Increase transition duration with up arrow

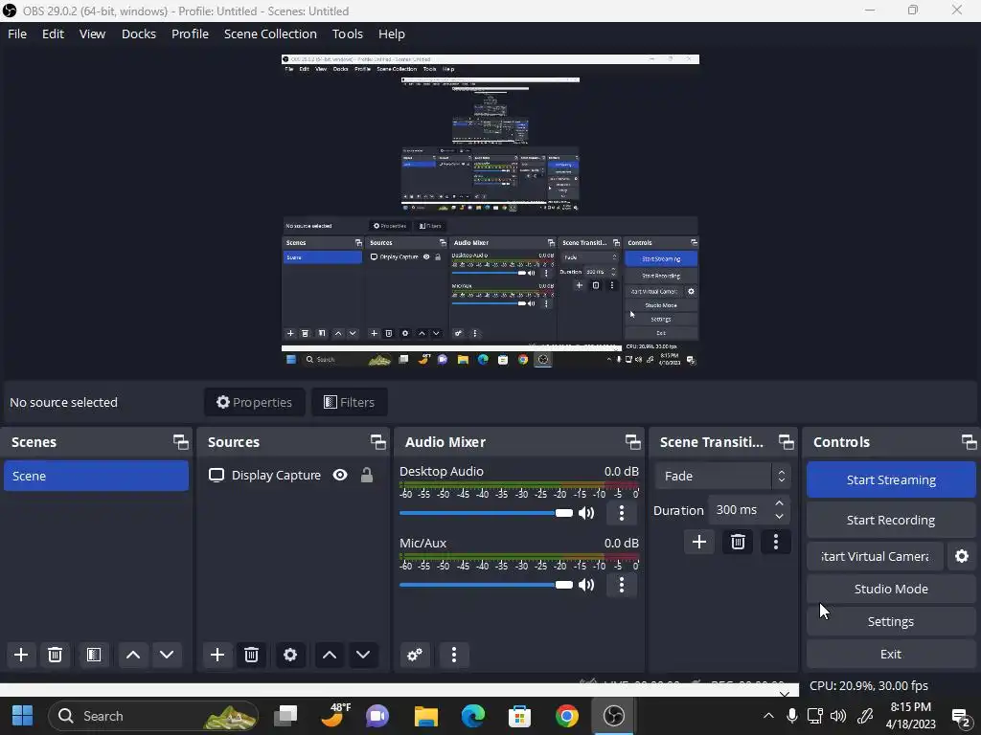pos(779,503)
